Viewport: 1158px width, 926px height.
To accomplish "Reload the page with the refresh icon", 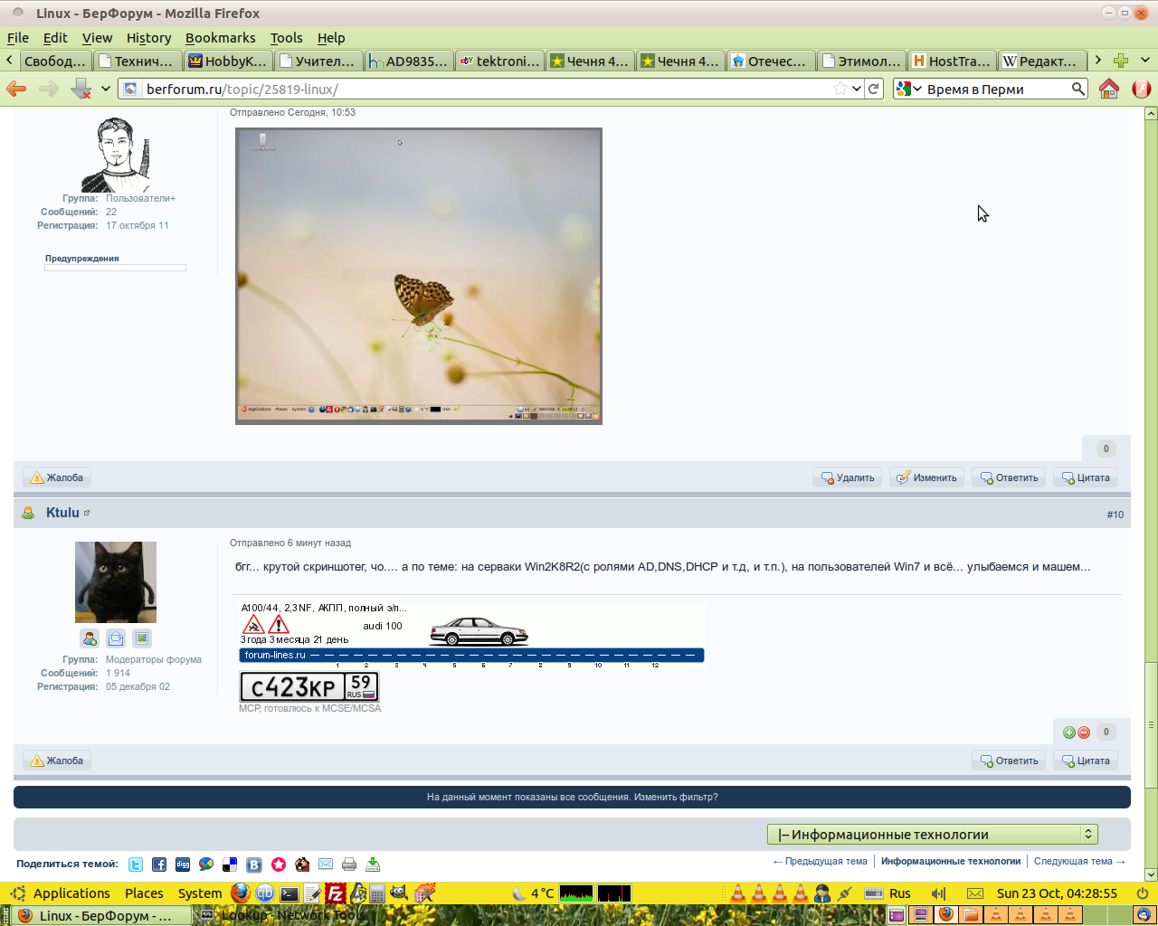I will [874, 89].
